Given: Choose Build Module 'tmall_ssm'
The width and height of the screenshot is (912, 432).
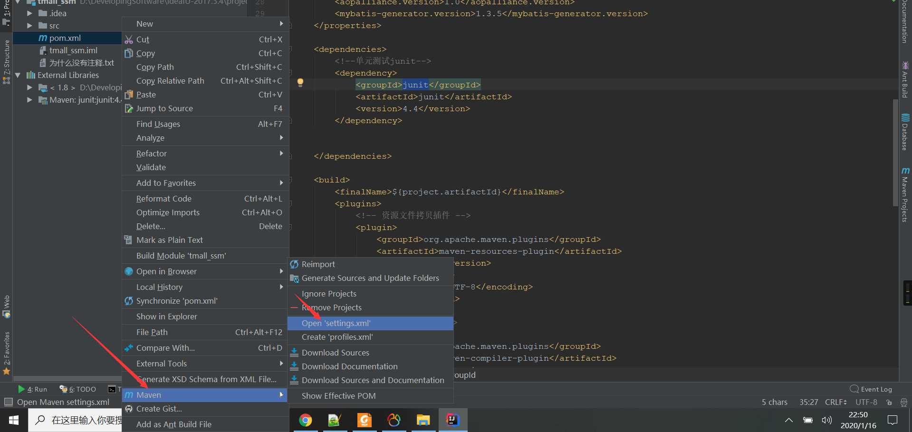Looking at the screenshot, I should point(205,256).
